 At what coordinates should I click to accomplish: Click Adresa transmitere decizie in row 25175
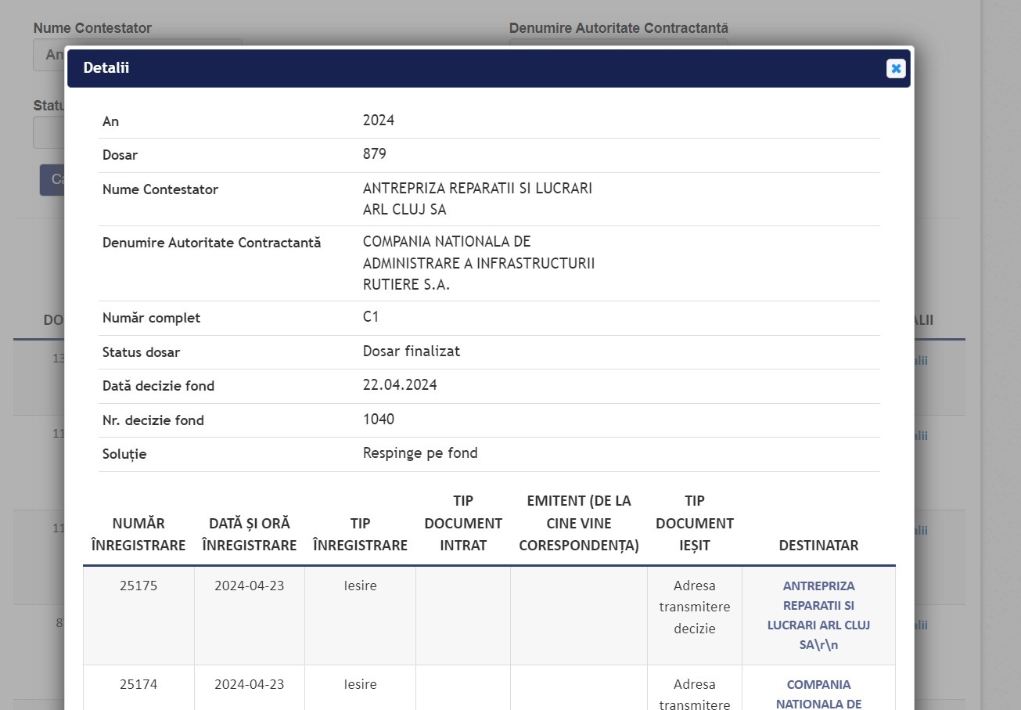(695, 607)
